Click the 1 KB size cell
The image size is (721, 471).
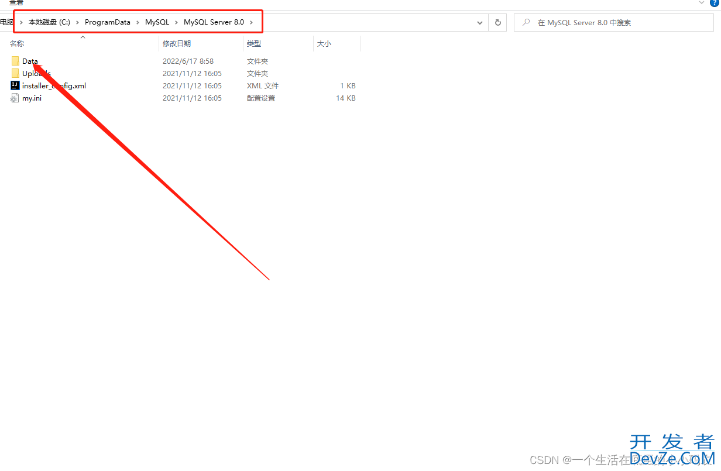[x=348, y=85]
